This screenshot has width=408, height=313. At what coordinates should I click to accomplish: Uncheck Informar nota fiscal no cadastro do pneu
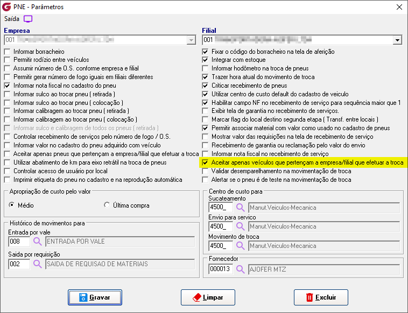8,86
